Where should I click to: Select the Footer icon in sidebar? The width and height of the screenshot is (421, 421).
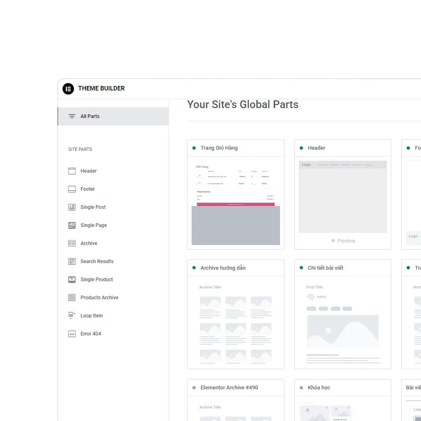pos(72,189)
